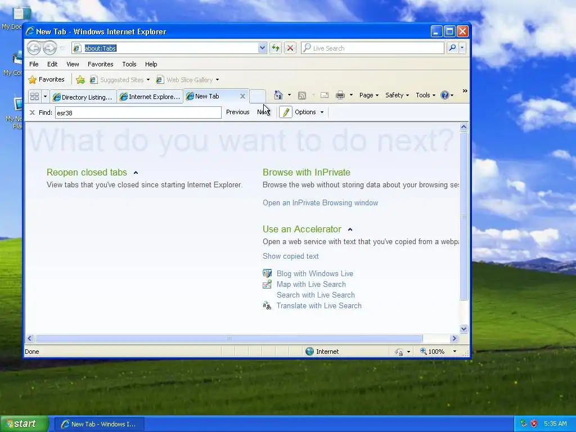Image resolution: width=576 pixels, height=432 pixels.
Task: Open the View menu
Action: pyautogui.click(x=73, y=64)
